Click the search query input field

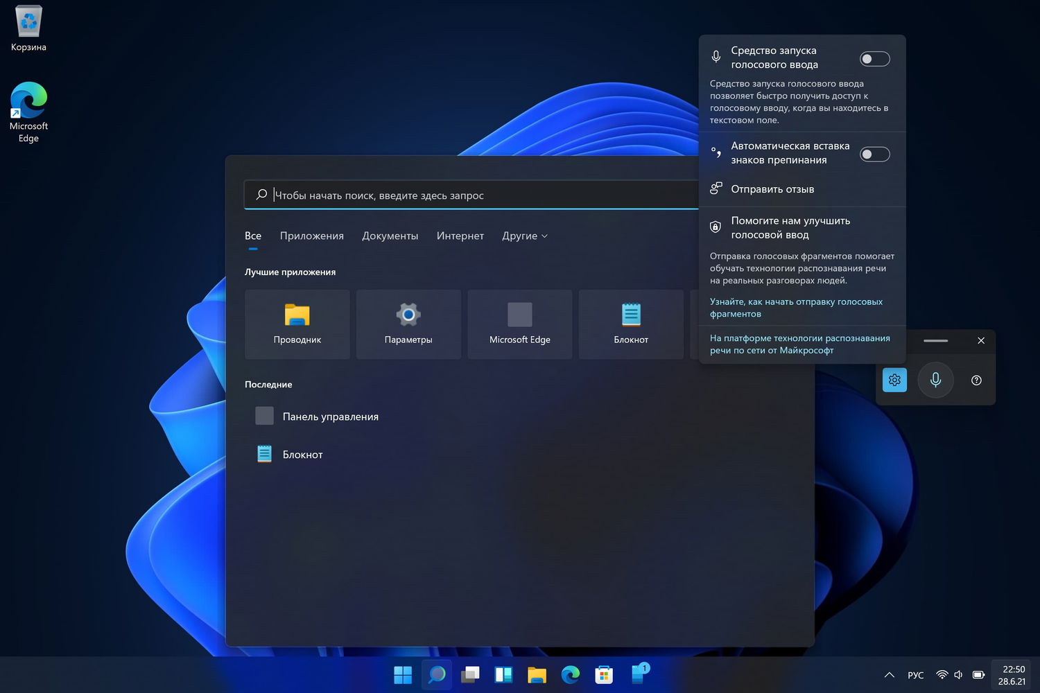pyautogui.click(x=471, y=195)
